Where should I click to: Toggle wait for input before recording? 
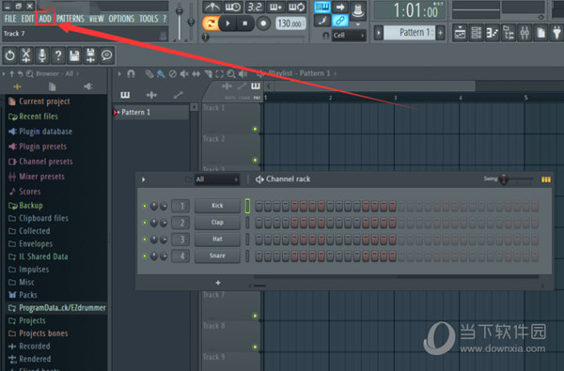pyautogui.click(x=233, y=7)
